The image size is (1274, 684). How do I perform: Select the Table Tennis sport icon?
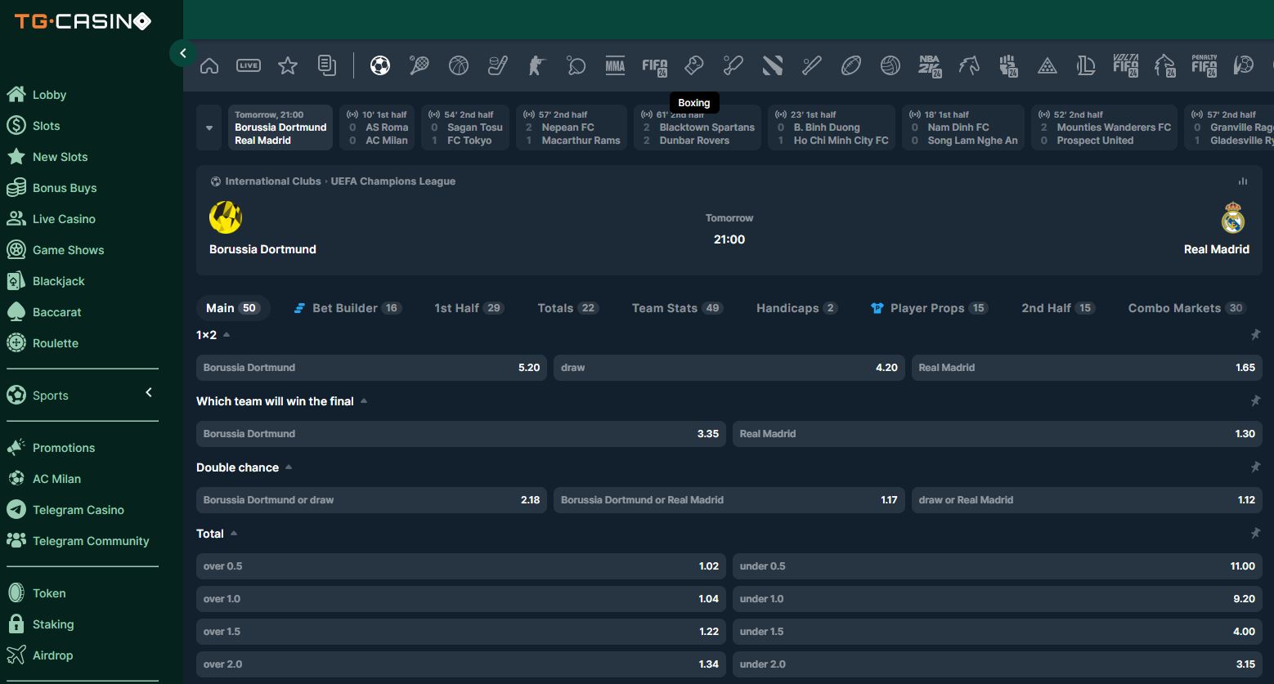576,65
